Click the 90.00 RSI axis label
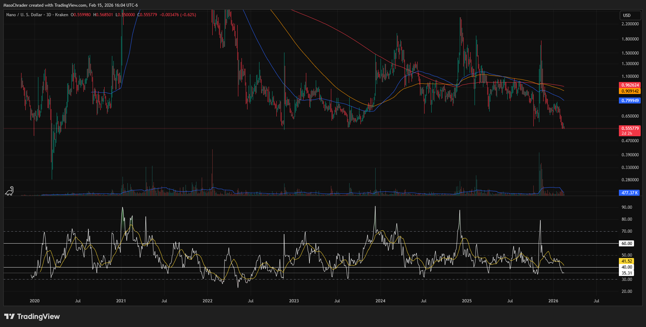 coord(627,207)
